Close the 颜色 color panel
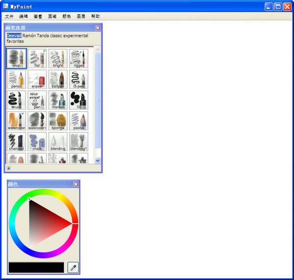 [75, 184]
